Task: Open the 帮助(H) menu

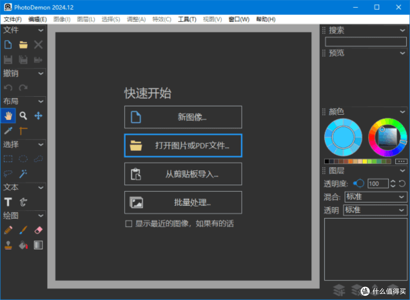Action: [266, 19]
